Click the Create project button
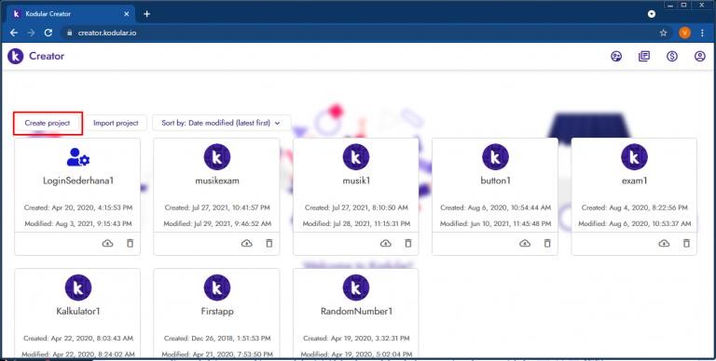Image resolution: width=716 pixels, height=361 pixels. (48, 123)
